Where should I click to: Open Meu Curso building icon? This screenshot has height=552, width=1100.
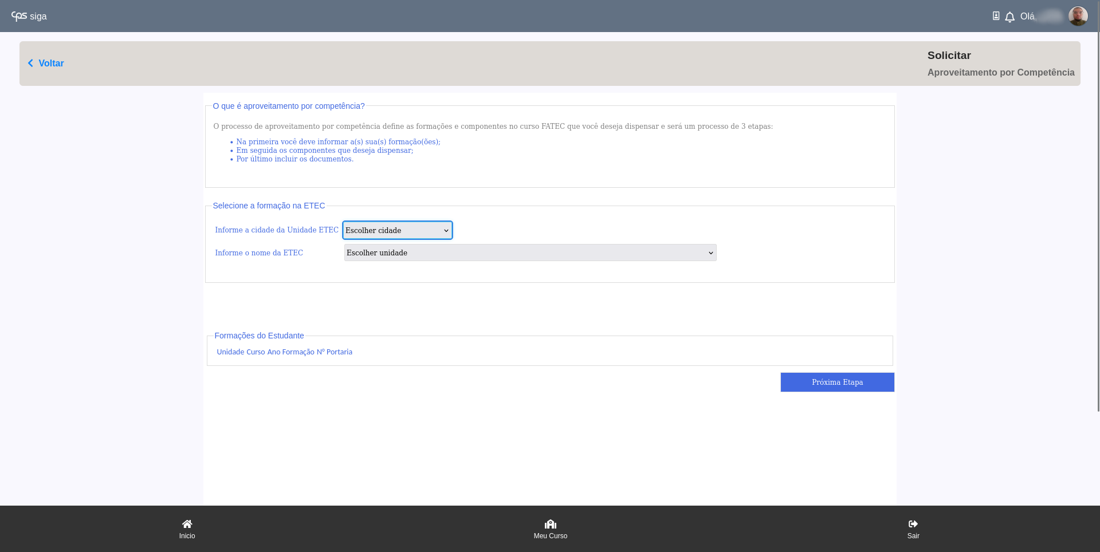coord(550,524)
